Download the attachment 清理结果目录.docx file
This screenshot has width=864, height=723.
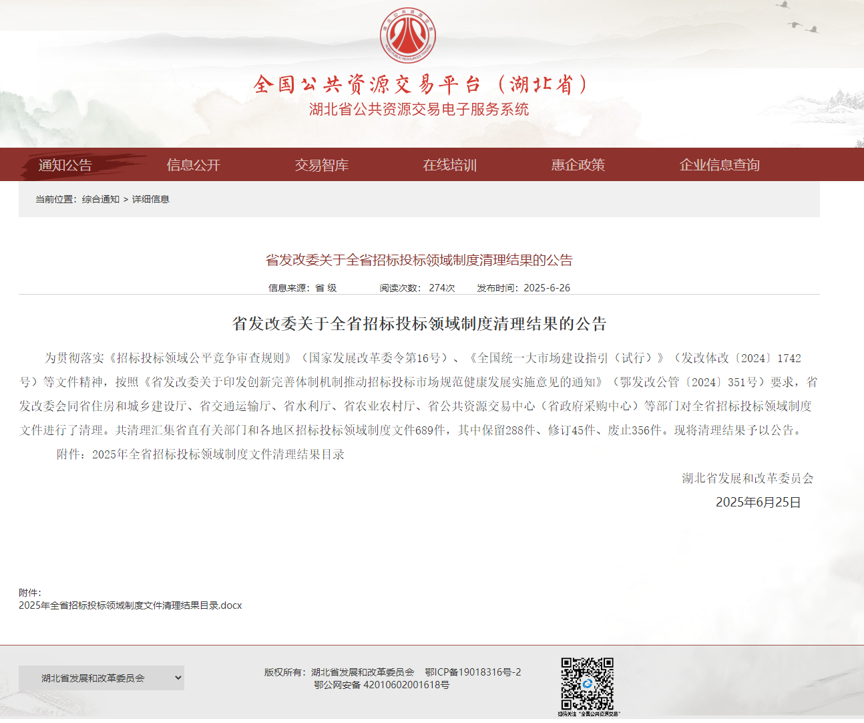(x=130, y=605)
